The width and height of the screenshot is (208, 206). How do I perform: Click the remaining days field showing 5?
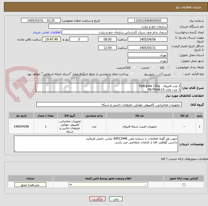(79, 39)
